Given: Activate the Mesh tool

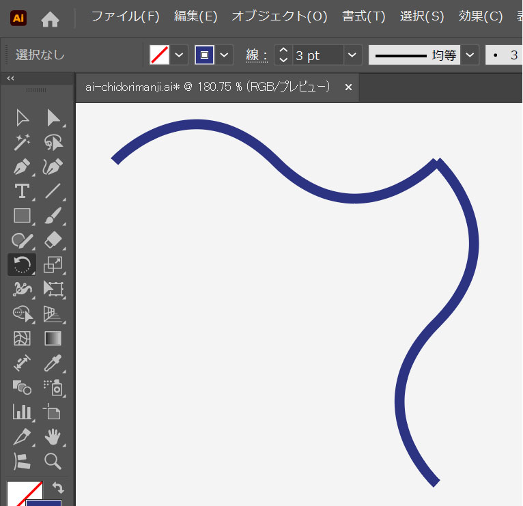Looking at the screenshot, I should pyautogui.click(x=22, y=339).
